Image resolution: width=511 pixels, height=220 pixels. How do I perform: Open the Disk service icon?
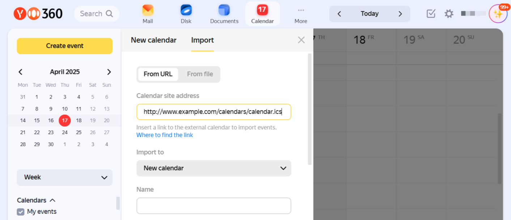pos(186,10)
